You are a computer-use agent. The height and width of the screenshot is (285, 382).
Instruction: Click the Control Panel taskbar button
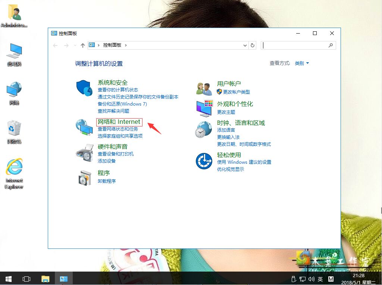(63, 279)
